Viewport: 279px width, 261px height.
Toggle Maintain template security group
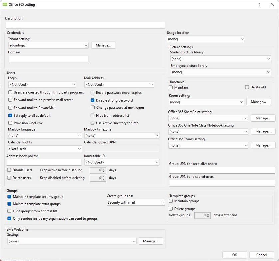pos(9,197)
